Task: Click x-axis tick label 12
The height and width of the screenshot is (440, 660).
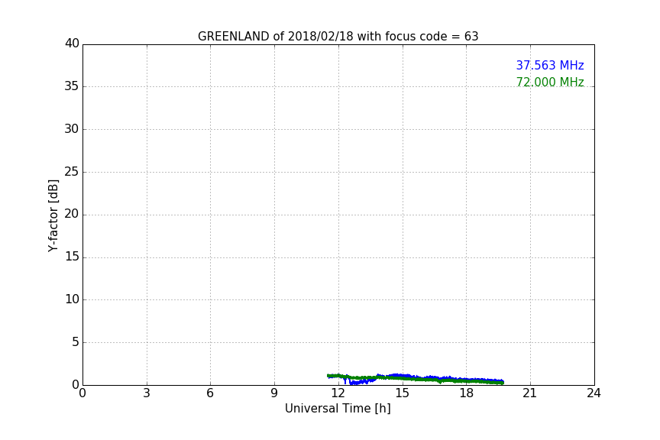Action: point(338,393)
